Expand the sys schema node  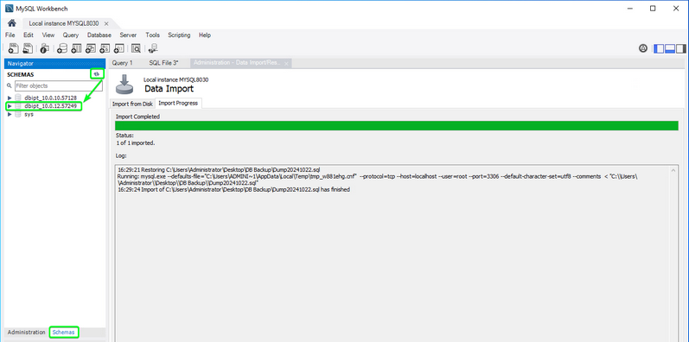[x=10, y=114]
